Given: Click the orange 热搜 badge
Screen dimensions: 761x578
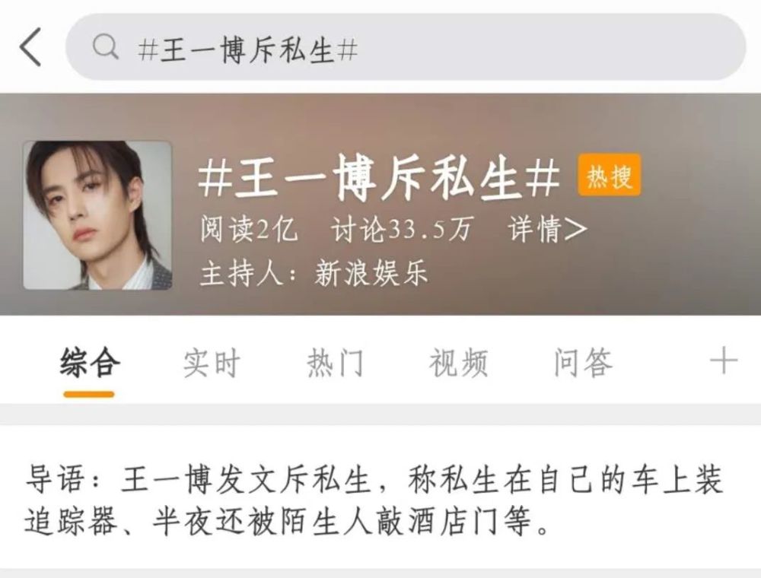Looking at the screenshot, I should (x=609, y=175).
